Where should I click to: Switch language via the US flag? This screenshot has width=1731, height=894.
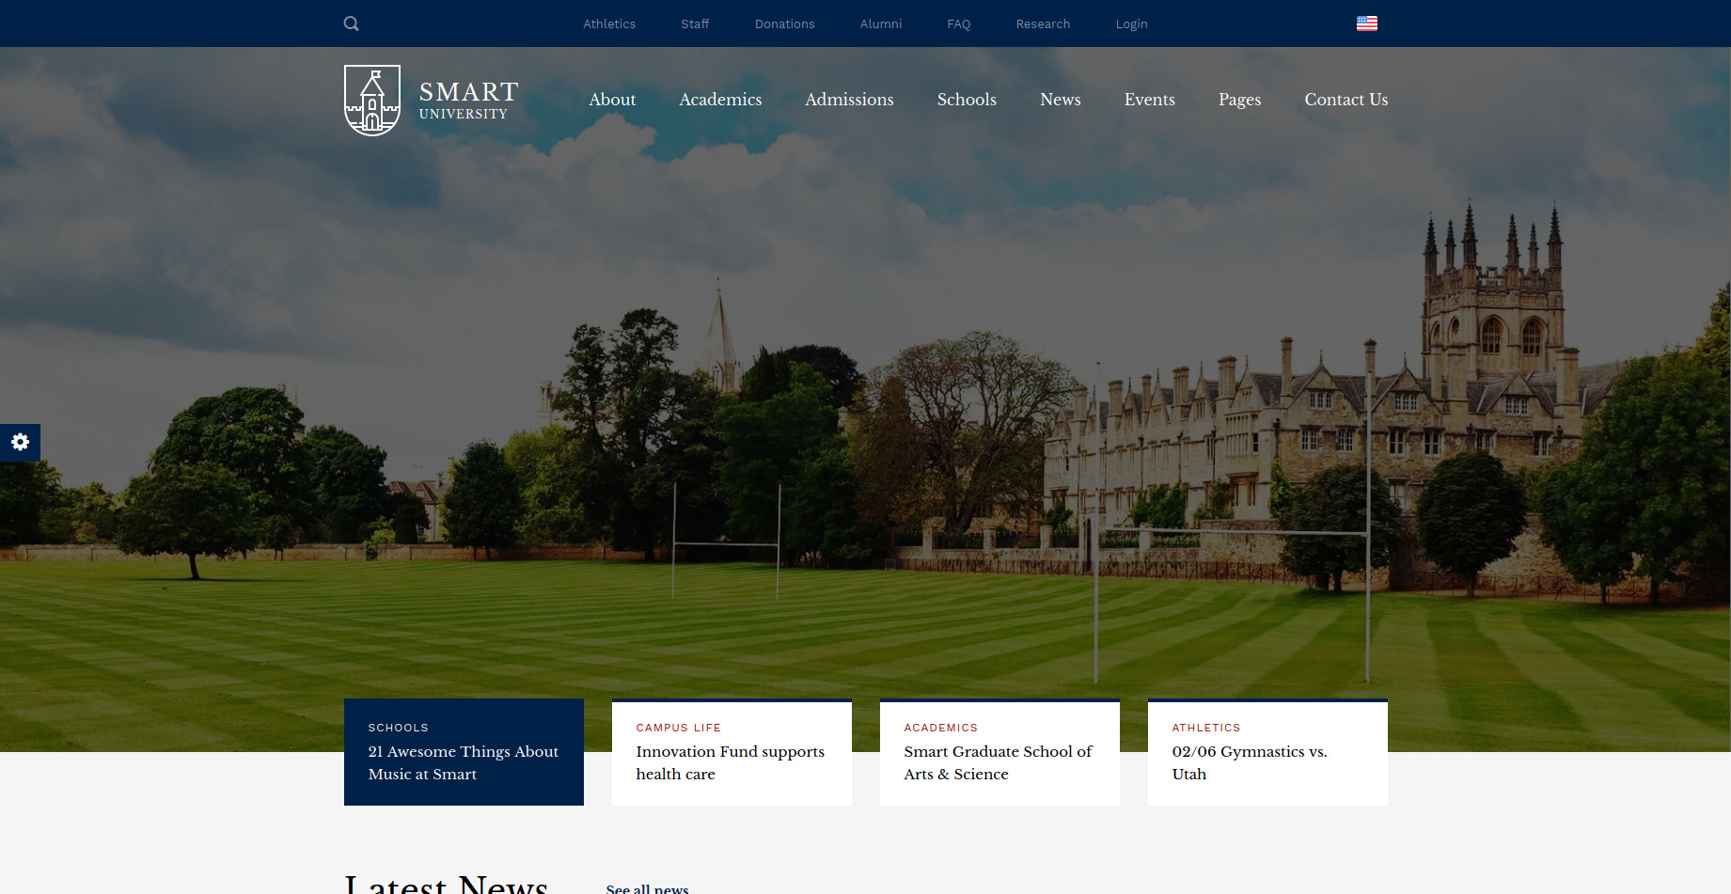pyautogui.click(x=1366, y=23)
